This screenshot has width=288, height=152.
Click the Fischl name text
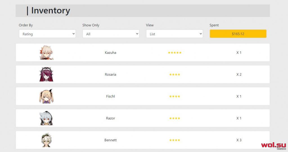point(111,96)
